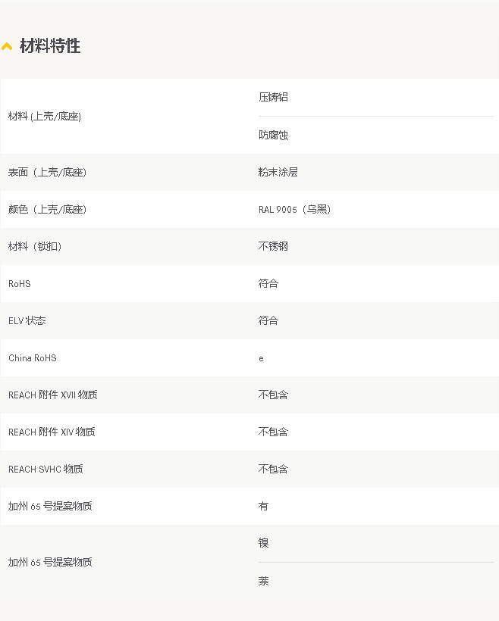The height and width of the screenshot is (621, 499).
Task: Select 加州 65 号提案物质 label beside 镍
Action: pos(50,562)
